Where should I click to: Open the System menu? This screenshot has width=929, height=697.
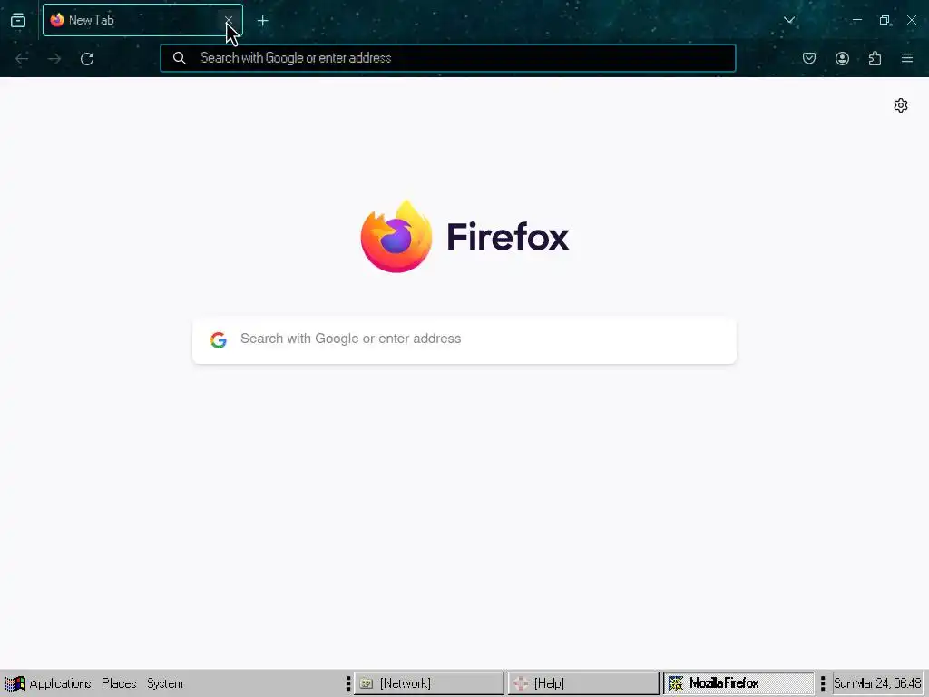tap(165, 683)
